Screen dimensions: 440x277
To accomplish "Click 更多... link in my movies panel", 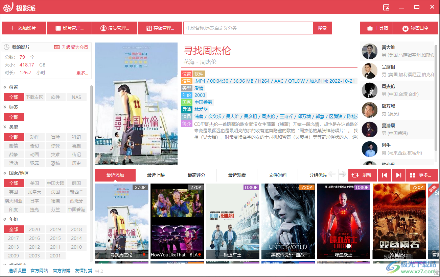I will (x=82, y=73).
